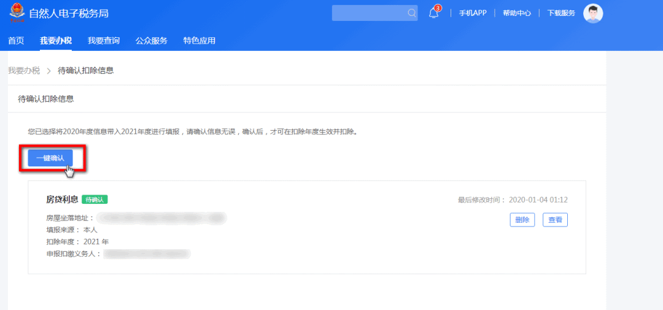
Task: Click the 最后修改时间 2020-01-04 01:12 timestamp
Action: 513,200
